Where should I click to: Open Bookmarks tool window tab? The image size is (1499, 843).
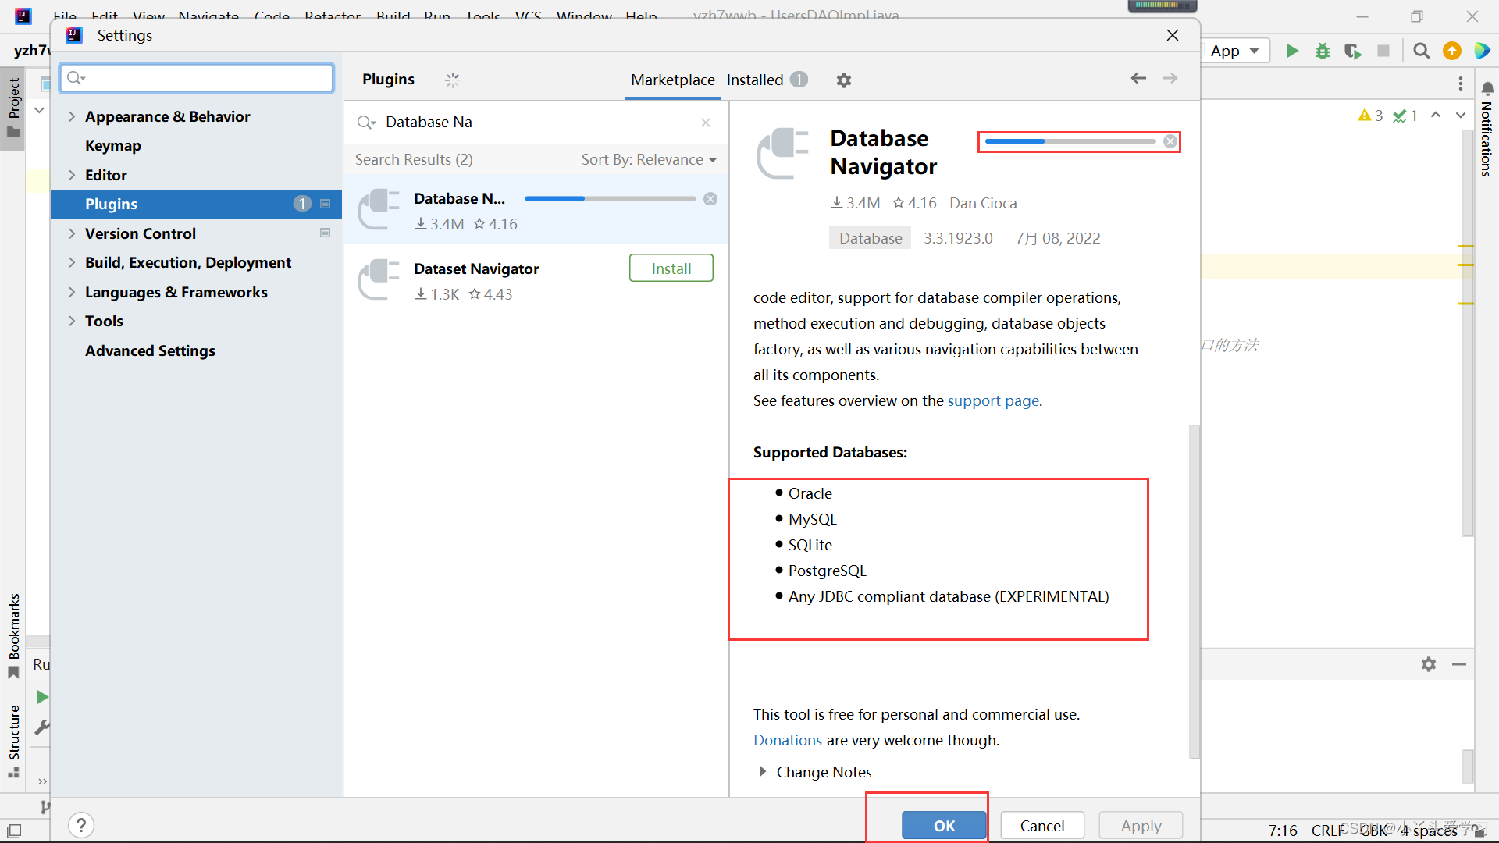tap(13, 635)
